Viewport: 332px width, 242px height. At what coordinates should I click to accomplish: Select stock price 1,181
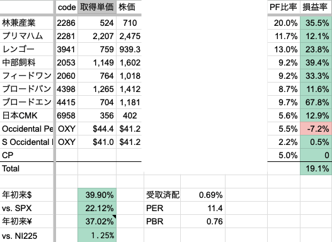[129, 102]
